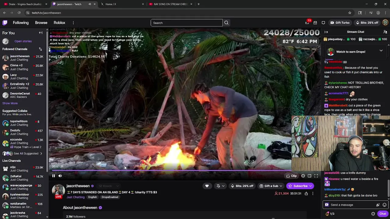Screen dimensions: 390x219
Task: Click the English tag
Action: (92, 197)
